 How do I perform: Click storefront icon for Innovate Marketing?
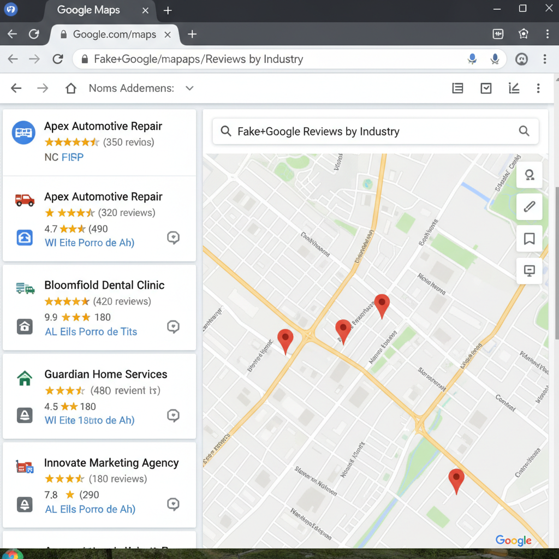[25, 466]
